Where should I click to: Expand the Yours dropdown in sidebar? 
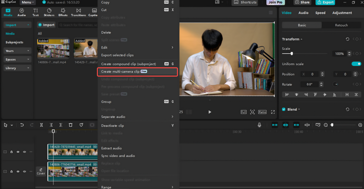coord(17,51)
